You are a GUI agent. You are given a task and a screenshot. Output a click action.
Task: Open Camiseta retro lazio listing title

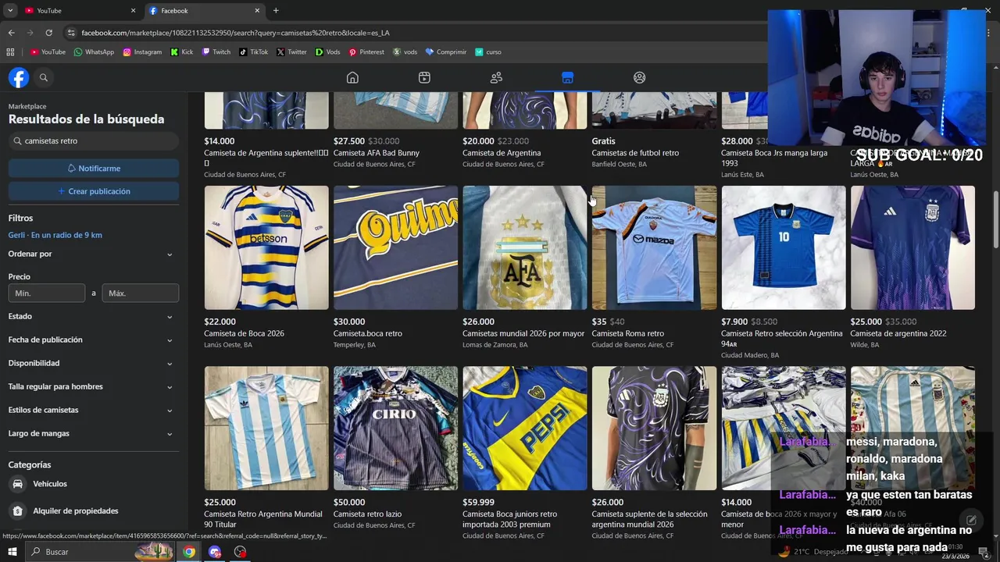(x=367, y=514)
